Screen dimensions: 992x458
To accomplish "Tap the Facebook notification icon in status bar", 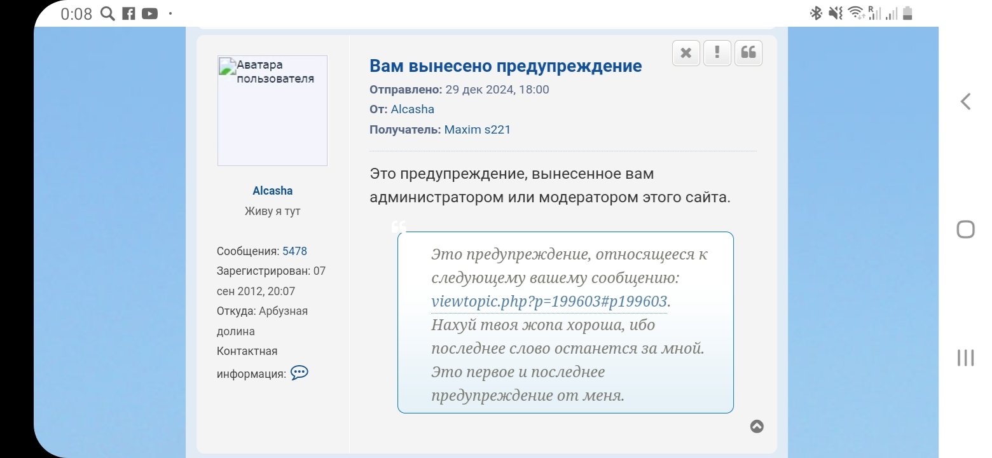I will 128,13.
